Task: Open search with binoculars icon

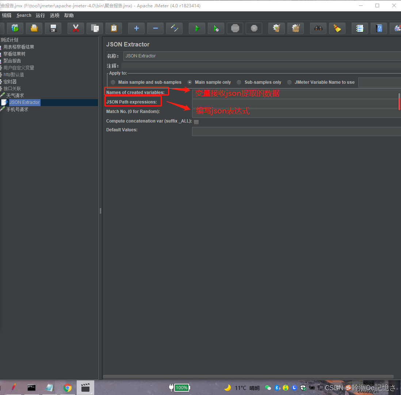Action: tap(318, 28)
